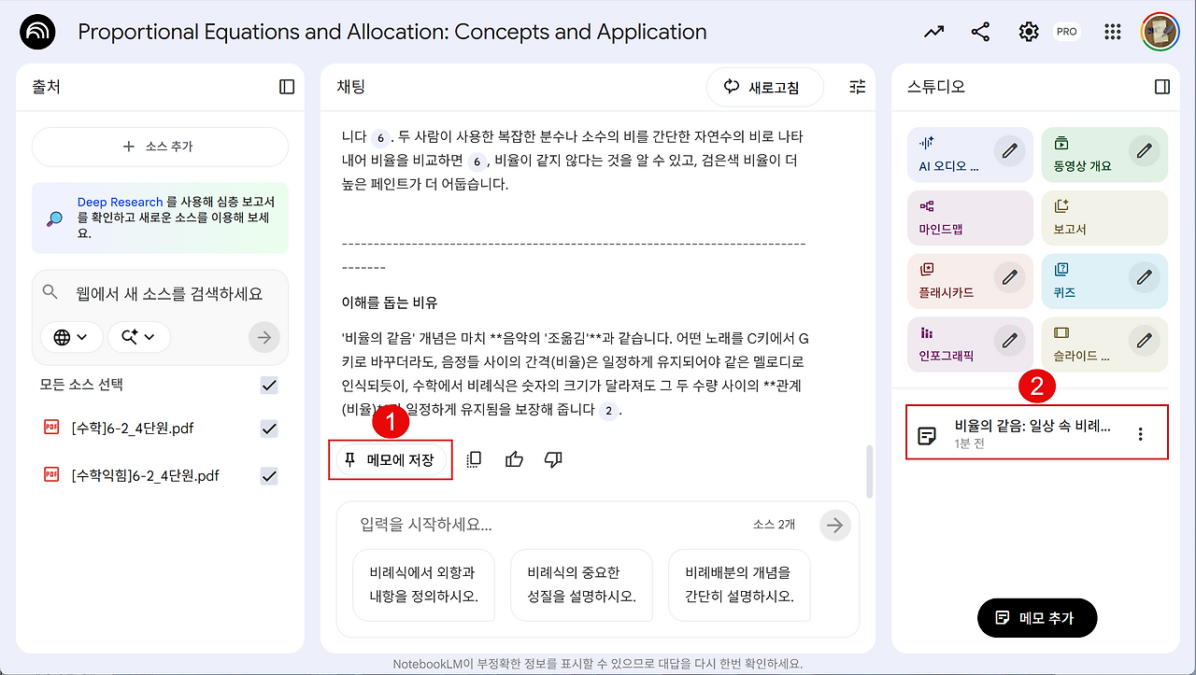Focus the 웹에서 새 소스를 검색하세요 field

coord(169,293)
